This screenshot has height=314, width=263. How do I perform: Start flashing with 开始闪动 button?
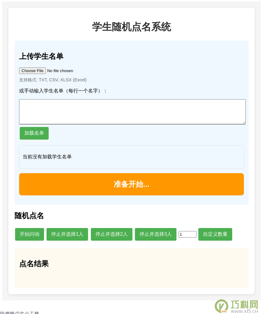pyautogui.click(x=30, y=234)
